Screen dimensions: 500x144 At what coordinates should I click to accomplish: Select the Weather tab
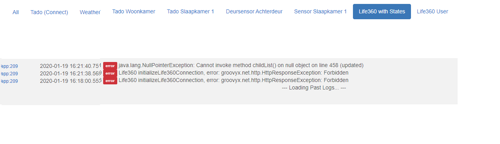90,12
